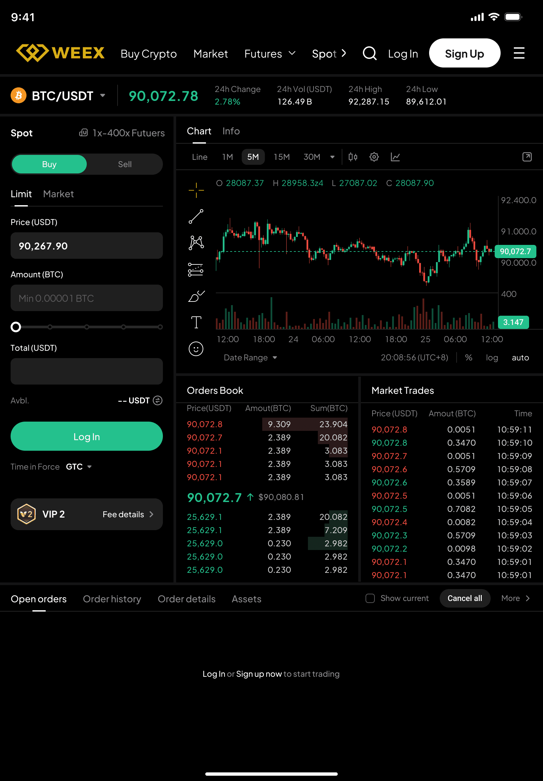This screenshot has width=543, height=781.
Task: Switch to the Info tab
Action: (x=231, y=131)
